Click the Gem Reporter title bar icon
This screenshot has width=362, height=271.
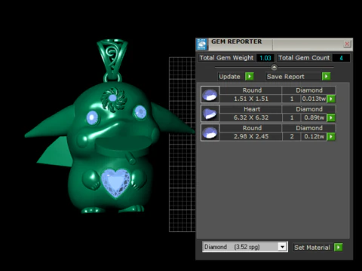[201, 44]
